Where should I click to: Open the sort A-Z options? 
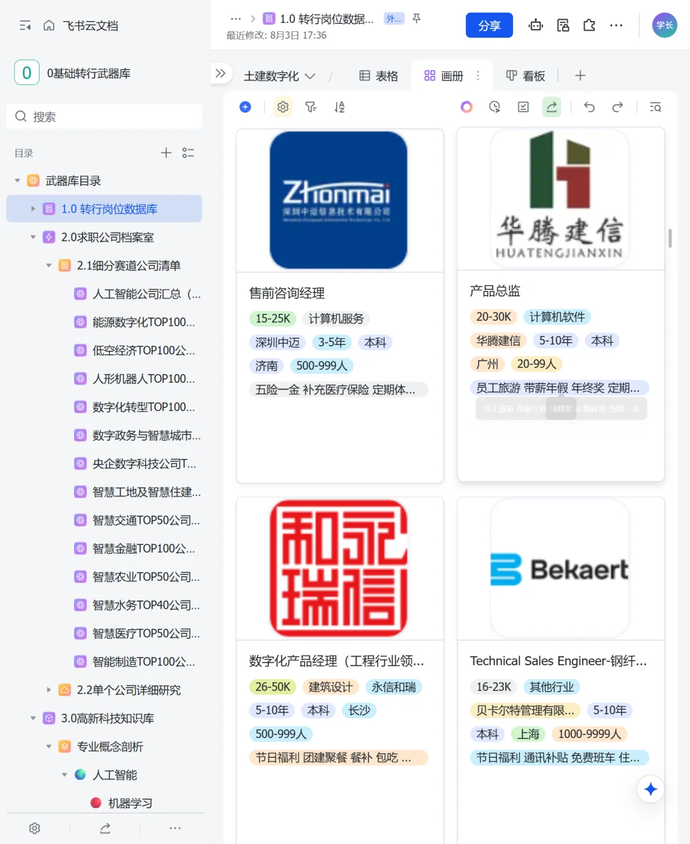[x=339, y=107]
